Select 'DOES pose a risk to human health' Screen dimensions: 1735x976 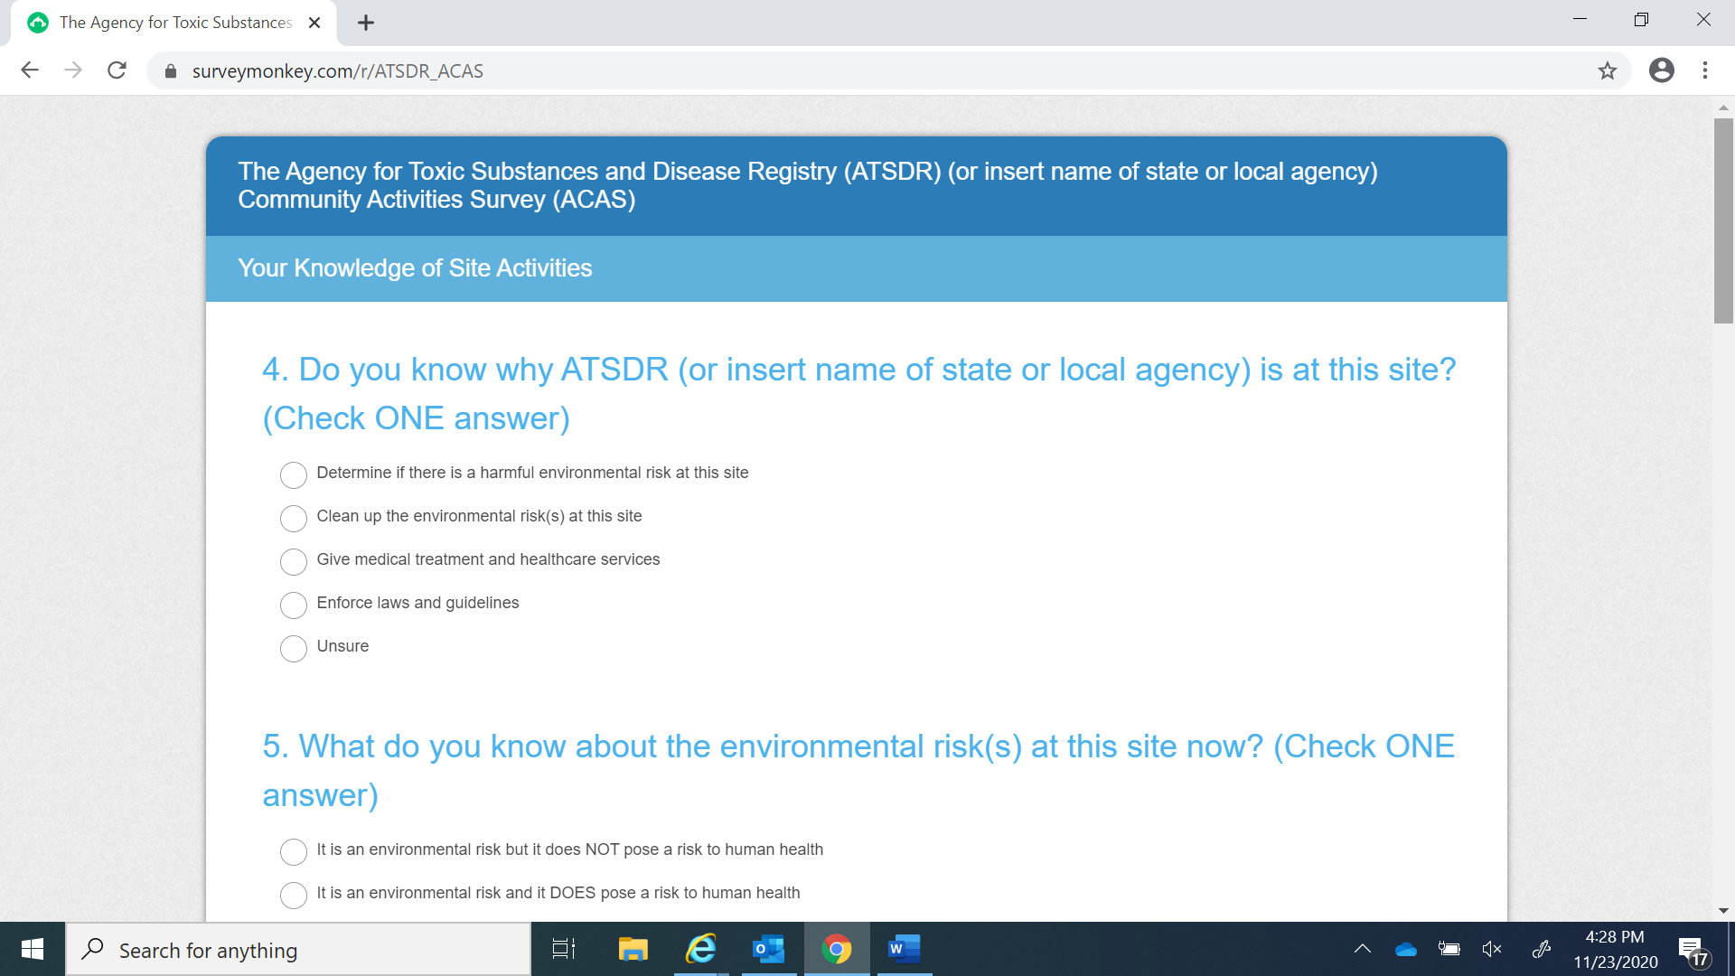tap(294, 895)
